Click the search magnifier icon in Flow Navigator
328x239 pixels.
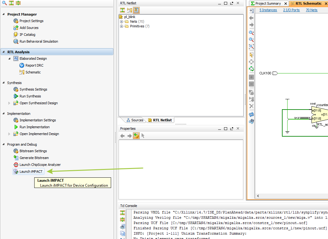pyautogui.click(x=4, y=3)
